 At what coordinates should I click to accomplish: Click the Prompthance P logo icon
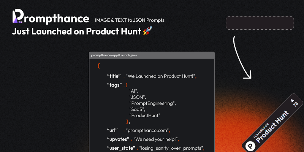[18, 17]
